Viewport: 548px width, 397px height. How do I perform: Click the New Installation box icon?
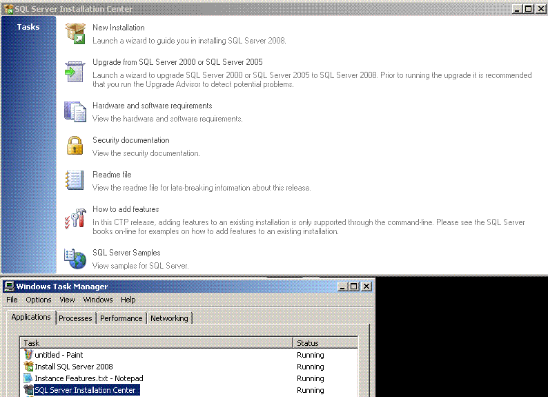(x=75, y=34)
